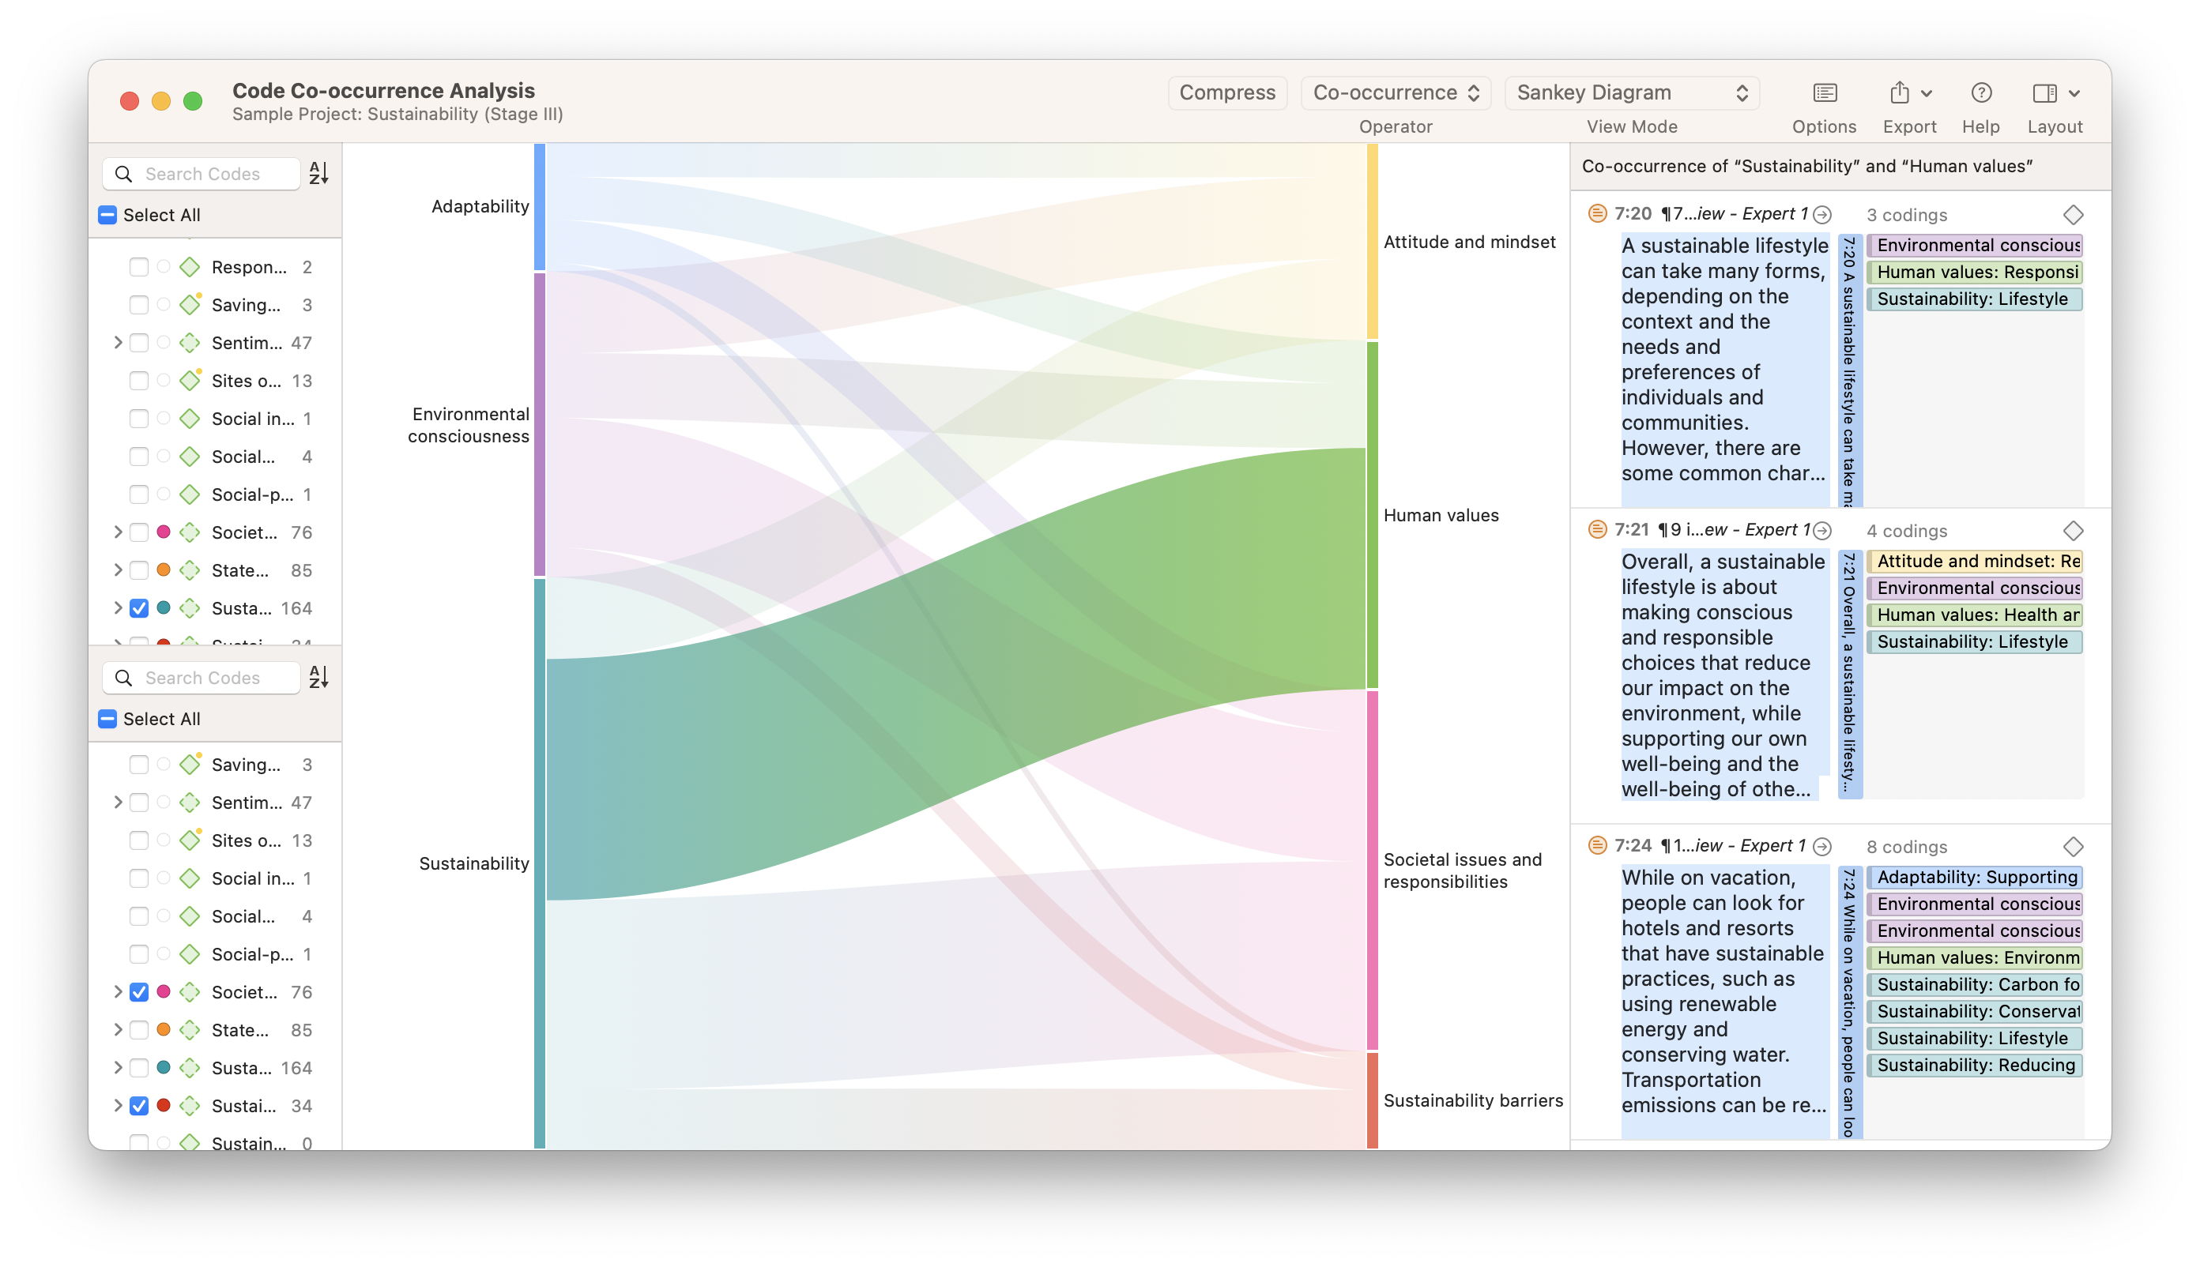This screenshot has height=1267, width=2200.
Task: Toggle Select All in top code list
Action: pyautogui.click(x=108, y=215)
